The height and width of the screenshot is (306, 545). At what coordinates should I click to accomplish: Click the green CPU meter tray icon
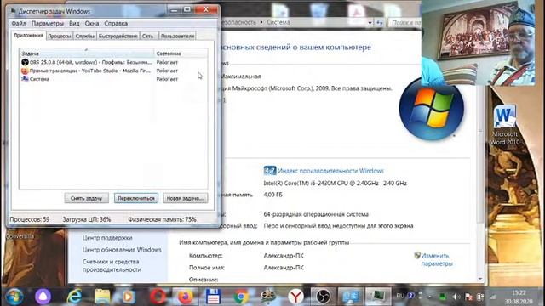442,297
